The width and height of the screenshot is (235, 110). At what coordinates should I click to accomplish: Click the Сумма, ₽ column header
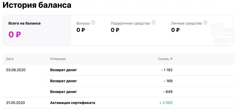[x=165, y=59]
